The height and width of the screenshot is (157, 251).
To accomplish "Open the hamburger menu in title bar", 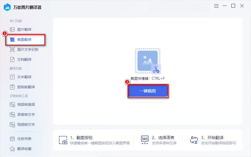I will [216, 6].
